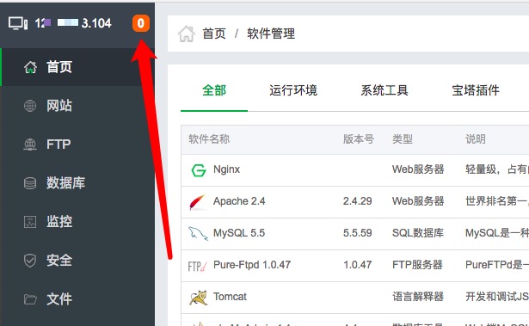Viewport: 529px width, 326px height.
Task: Click the Nginx logo icon
Action: click(199, 170)
